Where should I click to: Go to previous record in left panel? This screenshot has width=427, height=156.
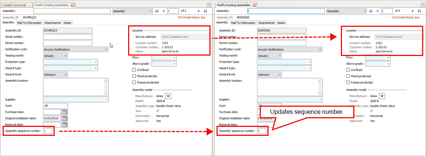tap(163, 11)
